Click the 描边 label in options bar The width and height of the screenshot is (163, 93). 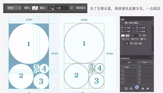tap(43, 8)
